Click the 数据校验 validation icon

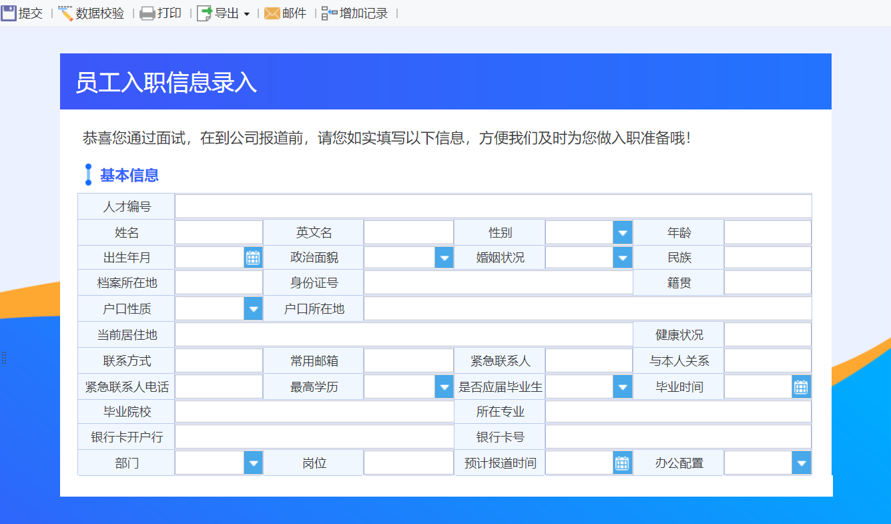[65, 13]
